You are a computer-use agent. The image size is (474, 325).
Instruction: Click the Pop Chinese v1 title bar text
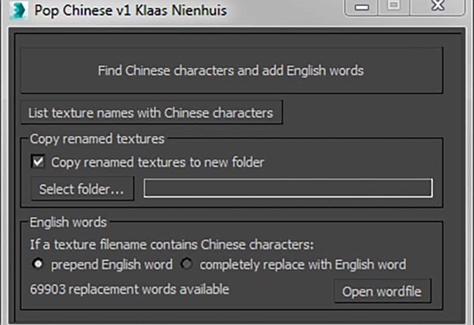(130, 10)
